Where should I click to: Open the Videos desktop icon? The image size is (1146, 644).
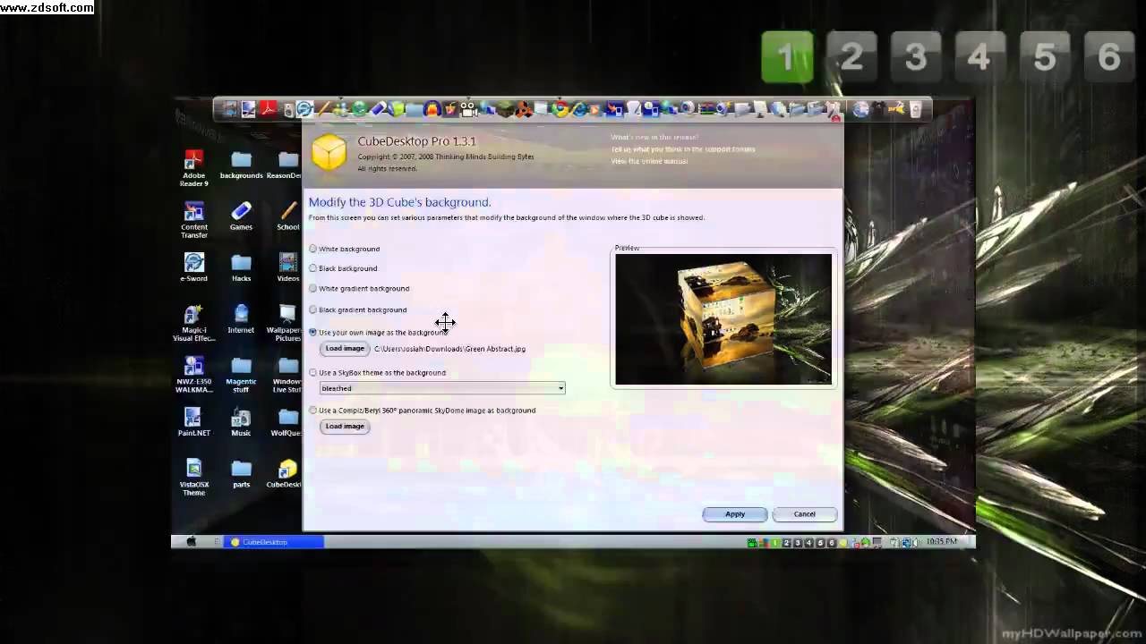click(x=288, y=267)
